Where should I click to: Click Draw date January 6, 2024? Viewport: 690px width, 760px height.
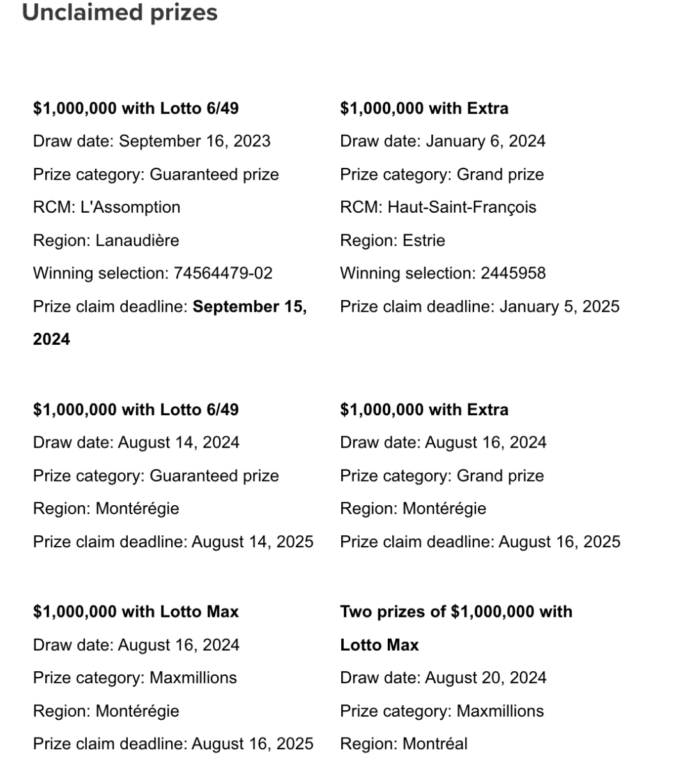tap(443, 141)
